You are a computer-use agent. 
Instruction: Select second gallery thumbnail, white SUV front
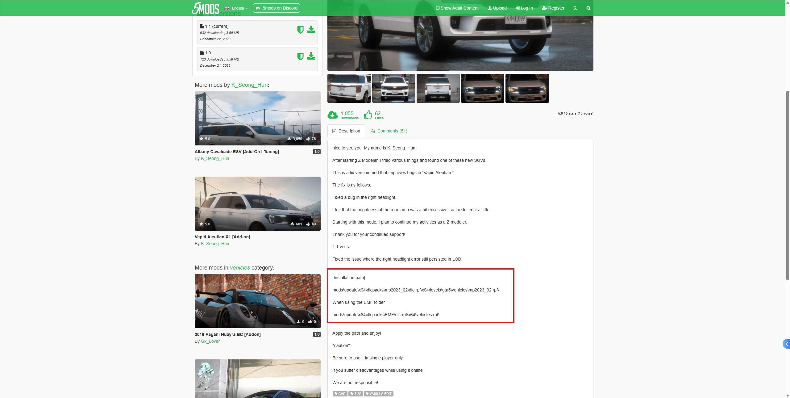click(393, 88)
